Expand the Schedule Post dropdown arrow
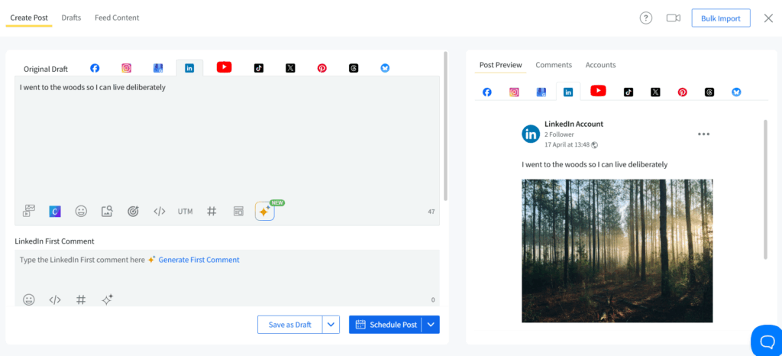The height and width of the screenshot is (356, 782). pyautogui.click(x=431, y=325)
